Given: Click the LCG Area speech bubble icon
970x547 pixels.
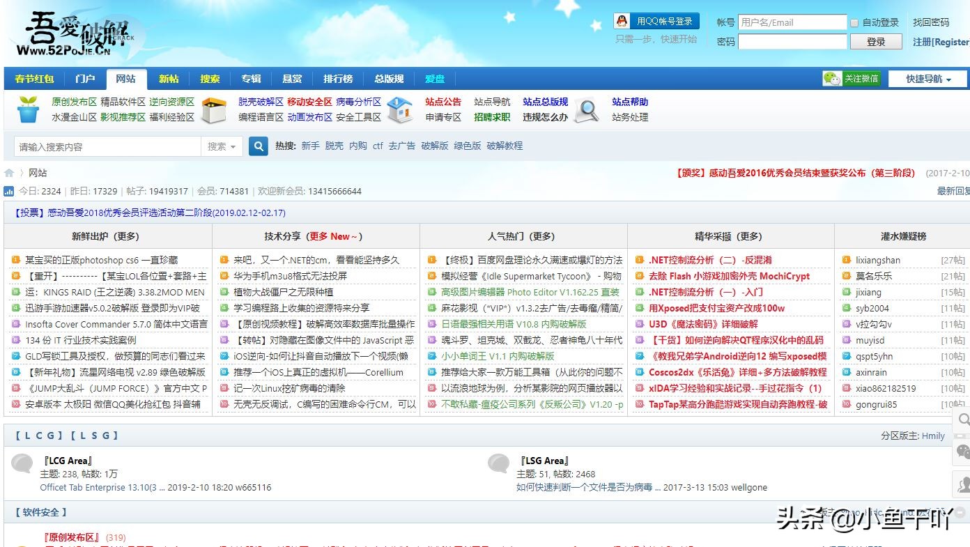Looking at the screenshot, I should pos(22,463).
